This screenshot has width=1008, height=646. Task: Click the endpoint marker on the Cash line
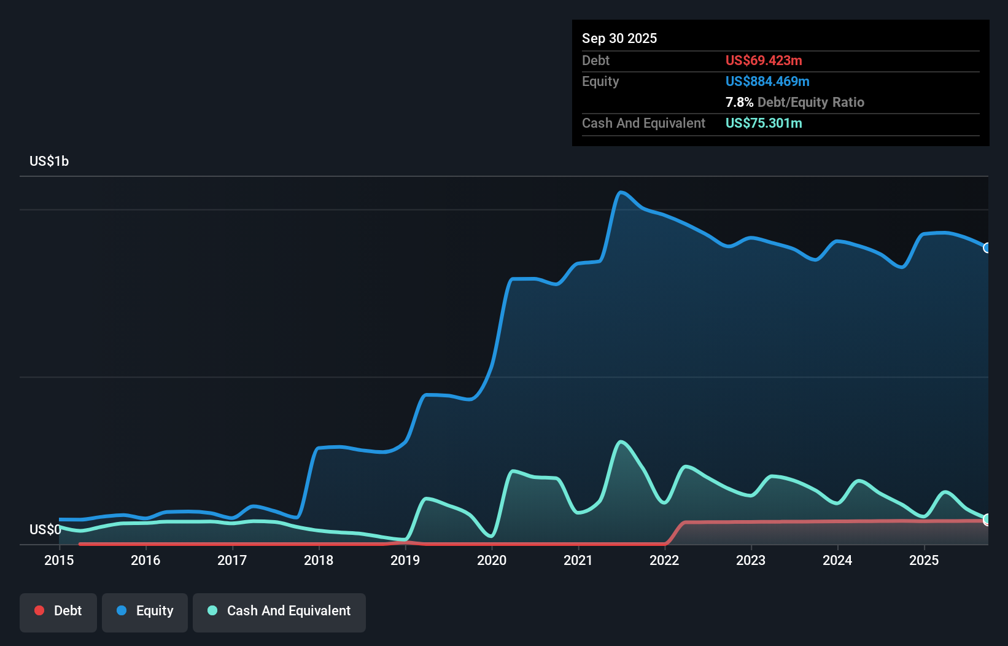987,520
